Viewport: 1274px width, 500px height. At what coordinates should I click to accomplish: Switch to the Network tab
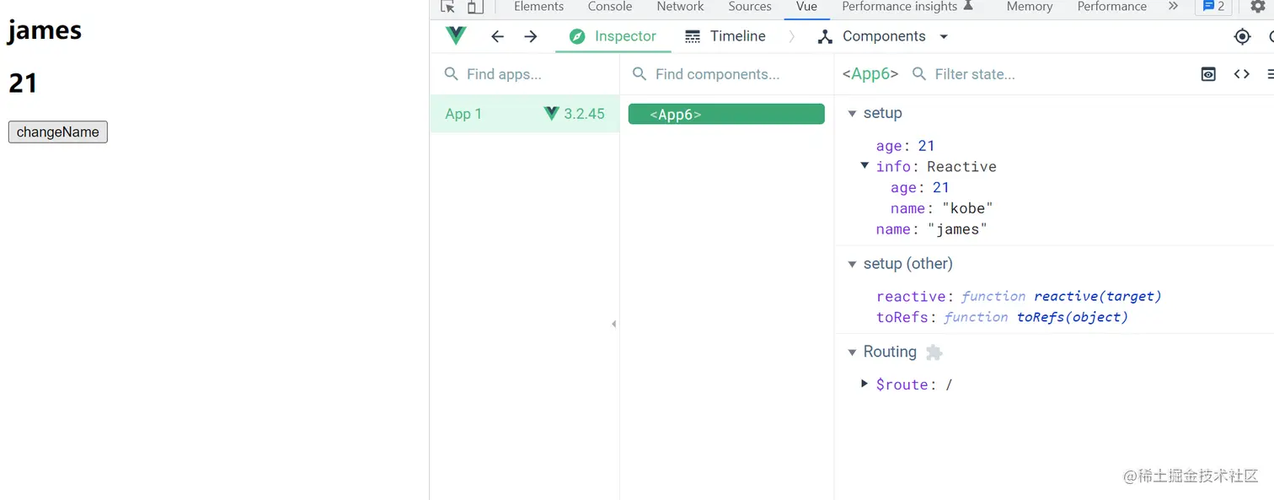pos(680,7)
